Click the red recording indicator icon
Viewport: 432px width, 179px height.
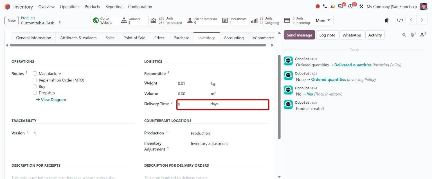click(318, 6)
